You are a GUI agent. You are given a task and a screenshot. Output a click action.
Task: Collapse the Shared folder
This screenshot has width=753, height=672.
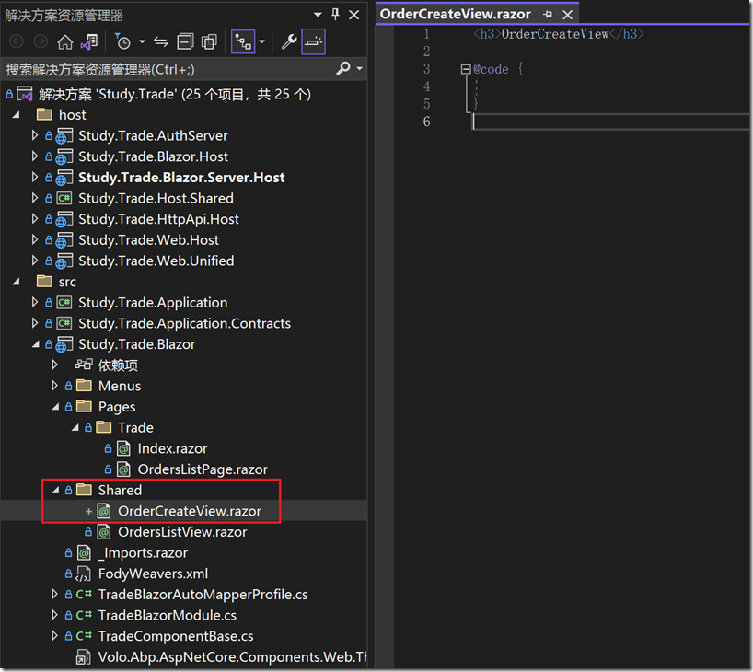pyautogui.click(x=56, y=490)
